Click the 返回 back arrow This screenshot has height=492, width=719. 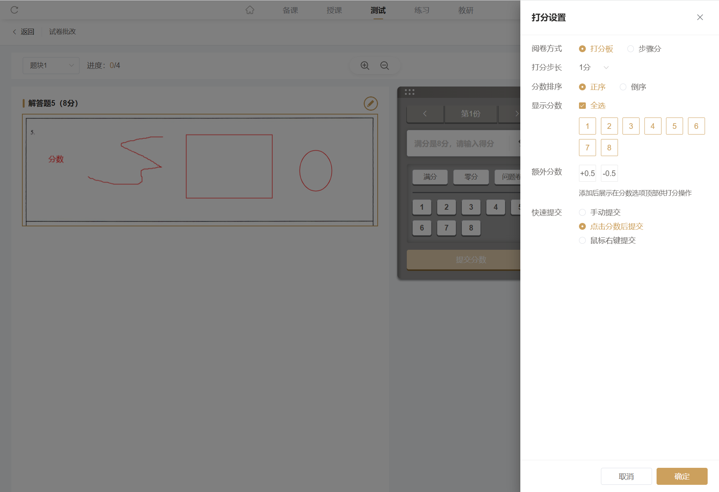pos(14,32)
